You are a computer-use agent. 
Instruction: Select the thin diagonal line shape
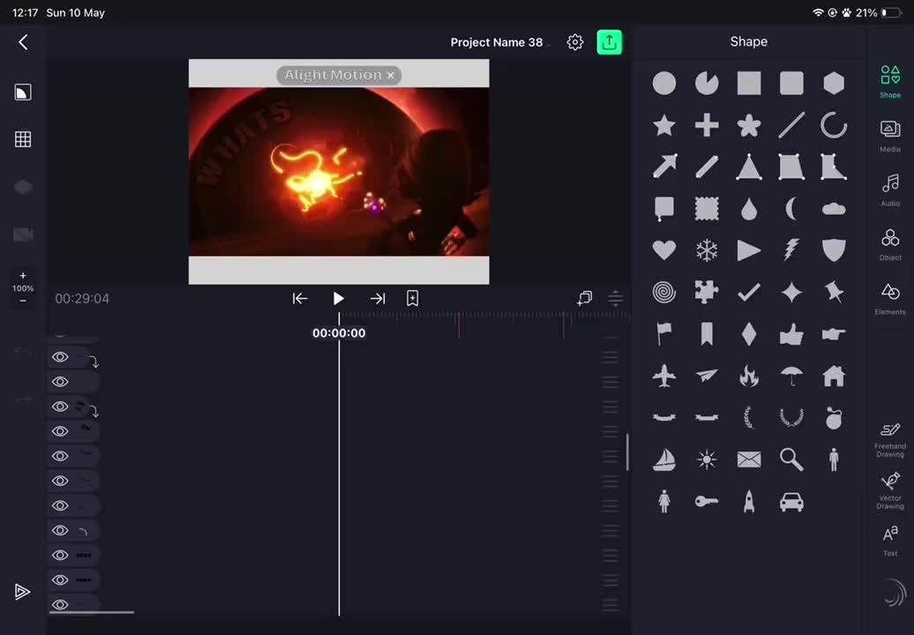click(x=791, y=125)
